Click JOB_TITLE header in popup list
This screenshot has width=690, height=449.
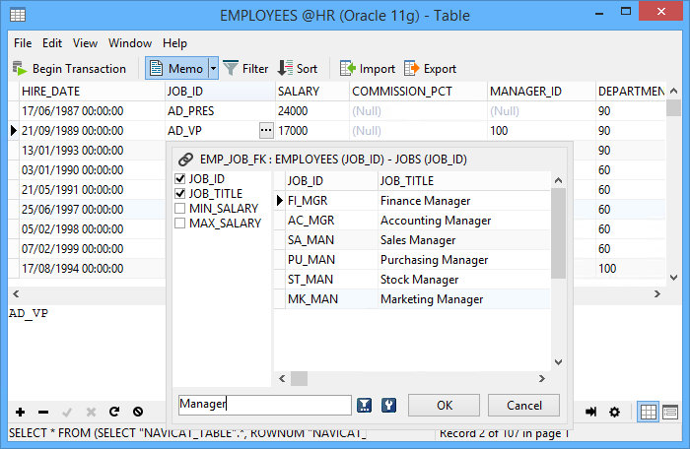pyautogui.click(x=463, y=181)
